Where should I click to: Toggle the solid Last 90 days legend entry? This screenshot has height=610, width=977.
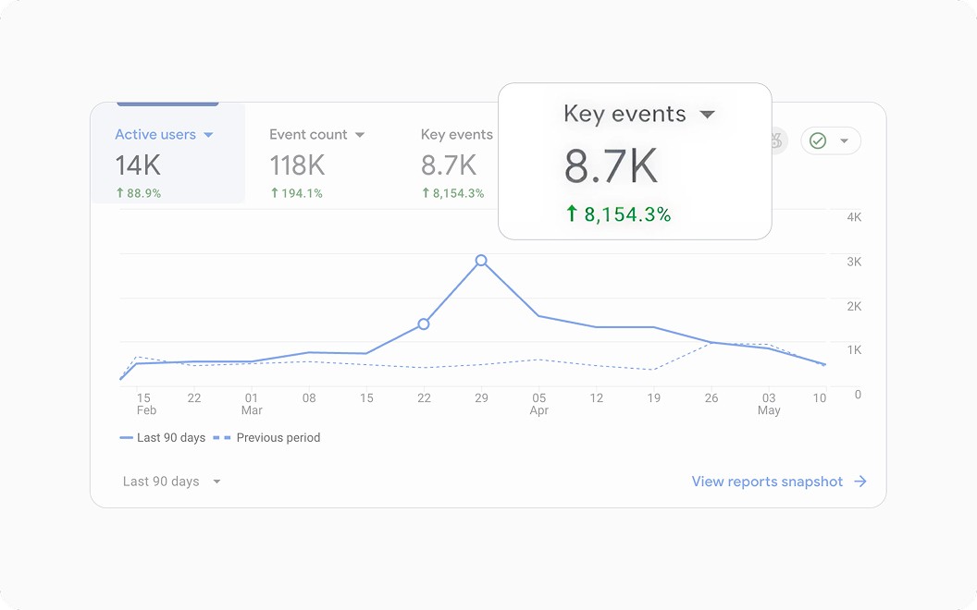coord(163,437)
